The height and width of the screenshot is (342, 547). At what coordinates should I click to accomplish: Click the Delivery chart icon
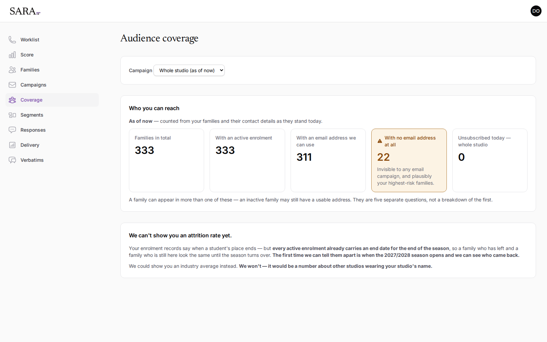(12, 145)
